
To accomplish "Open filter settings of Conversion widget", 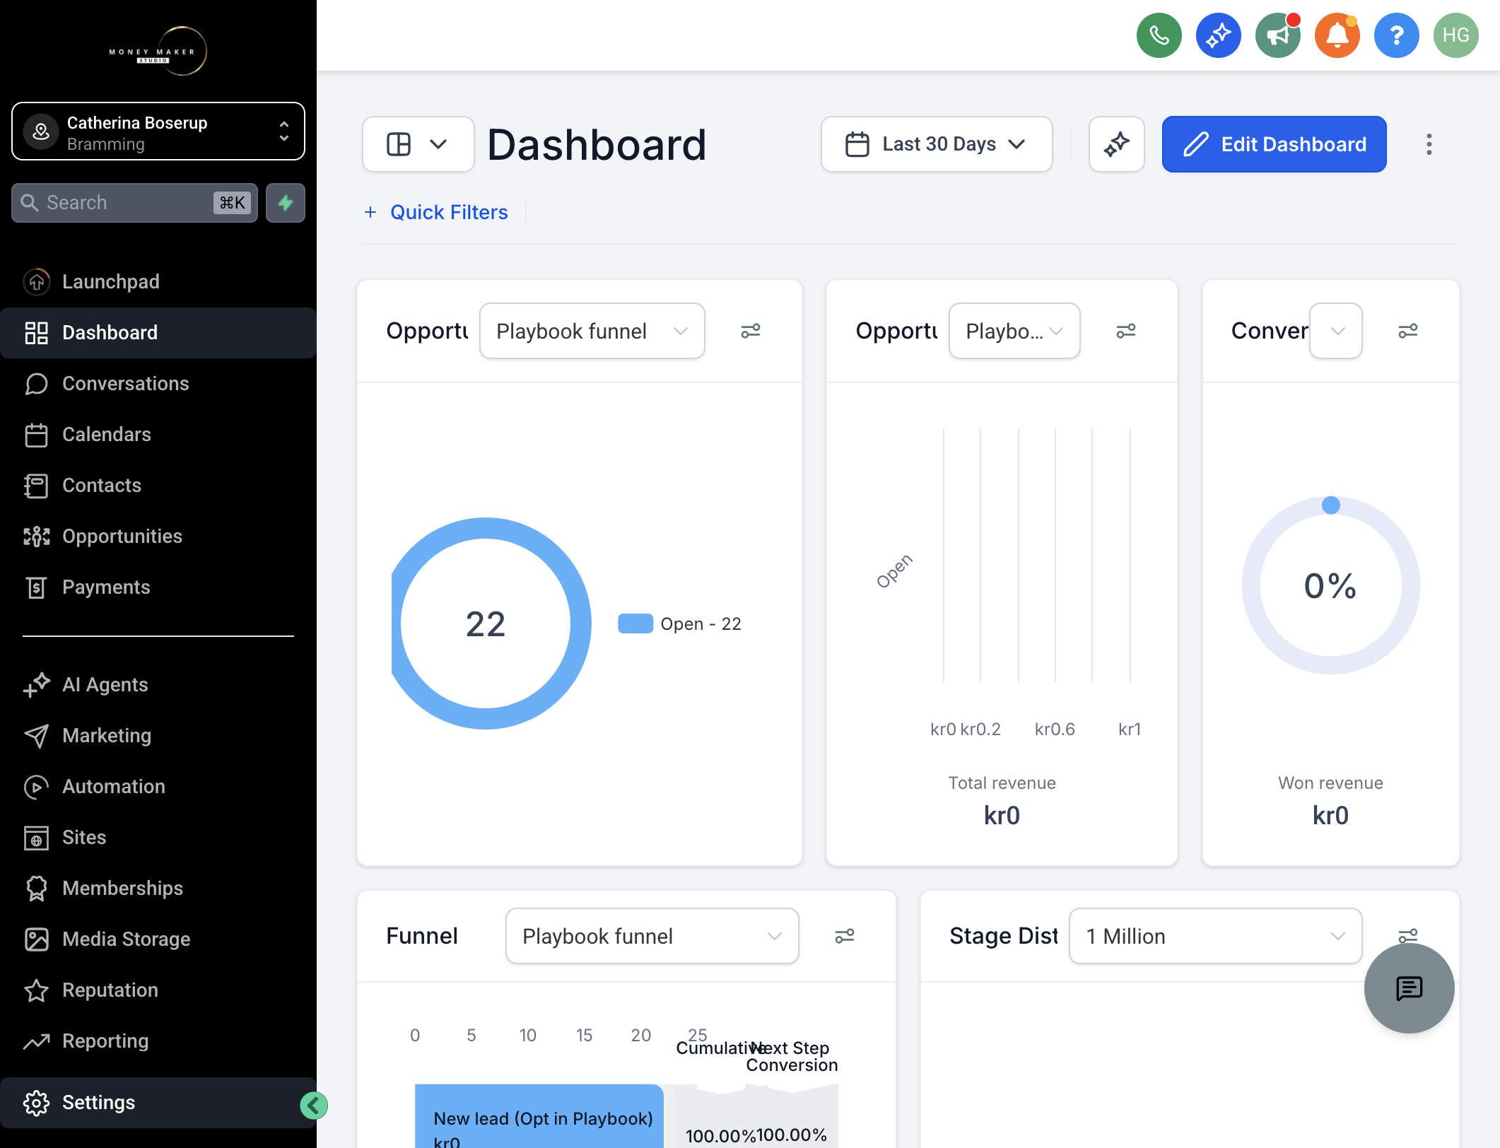I will tap(1407, 331).
